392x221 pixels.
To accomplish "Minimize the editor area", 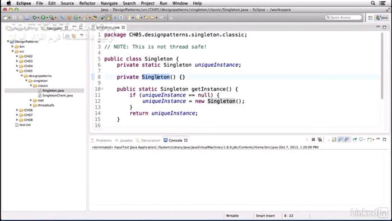I will pos(378,27).
